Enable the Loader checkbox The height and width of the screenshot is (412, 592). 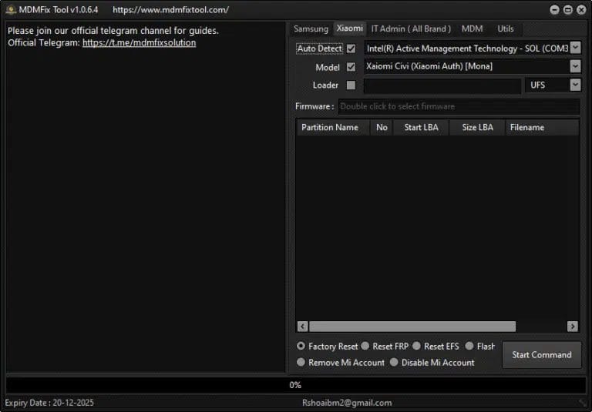point(351,85)
